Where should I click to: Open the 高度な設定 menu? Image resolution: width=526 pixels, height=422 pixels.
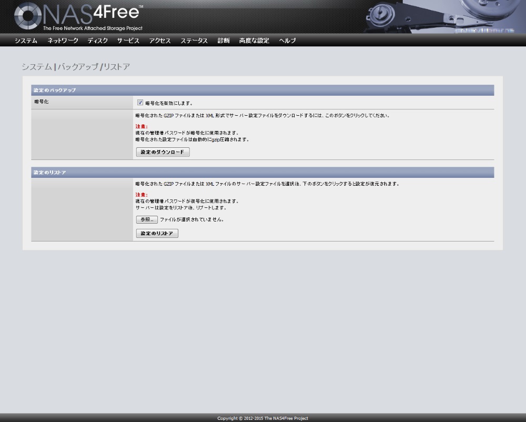254,41
